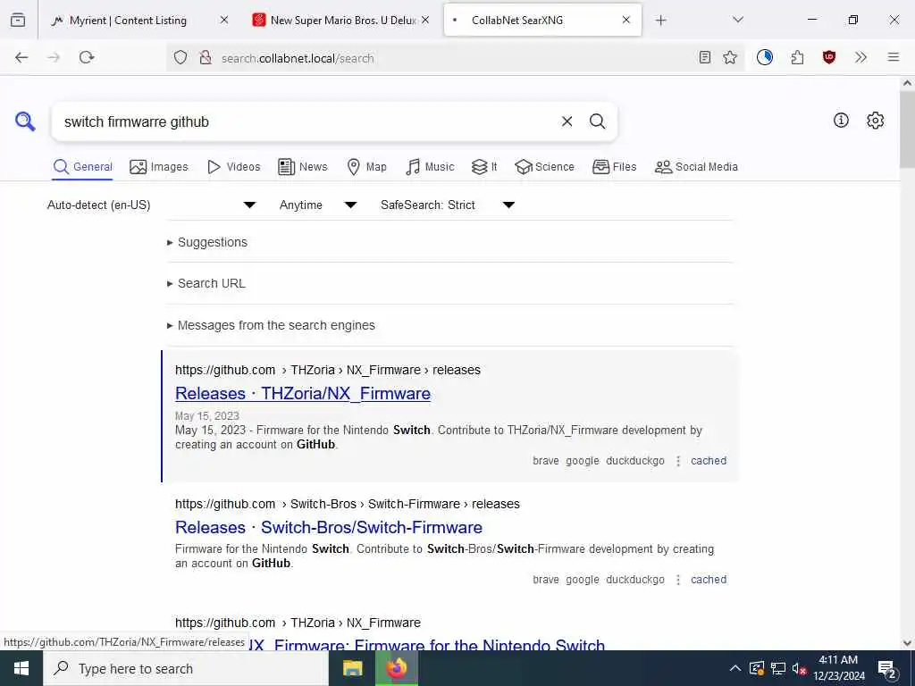Select the General search category

pos(82,167)
